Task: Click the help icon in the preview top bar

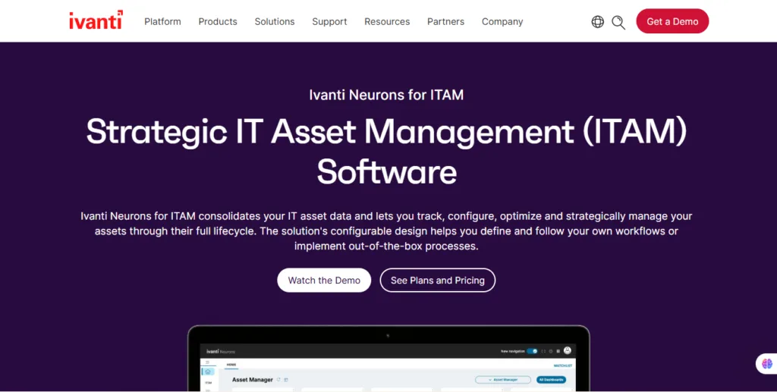Action: [x=551, y=351]
